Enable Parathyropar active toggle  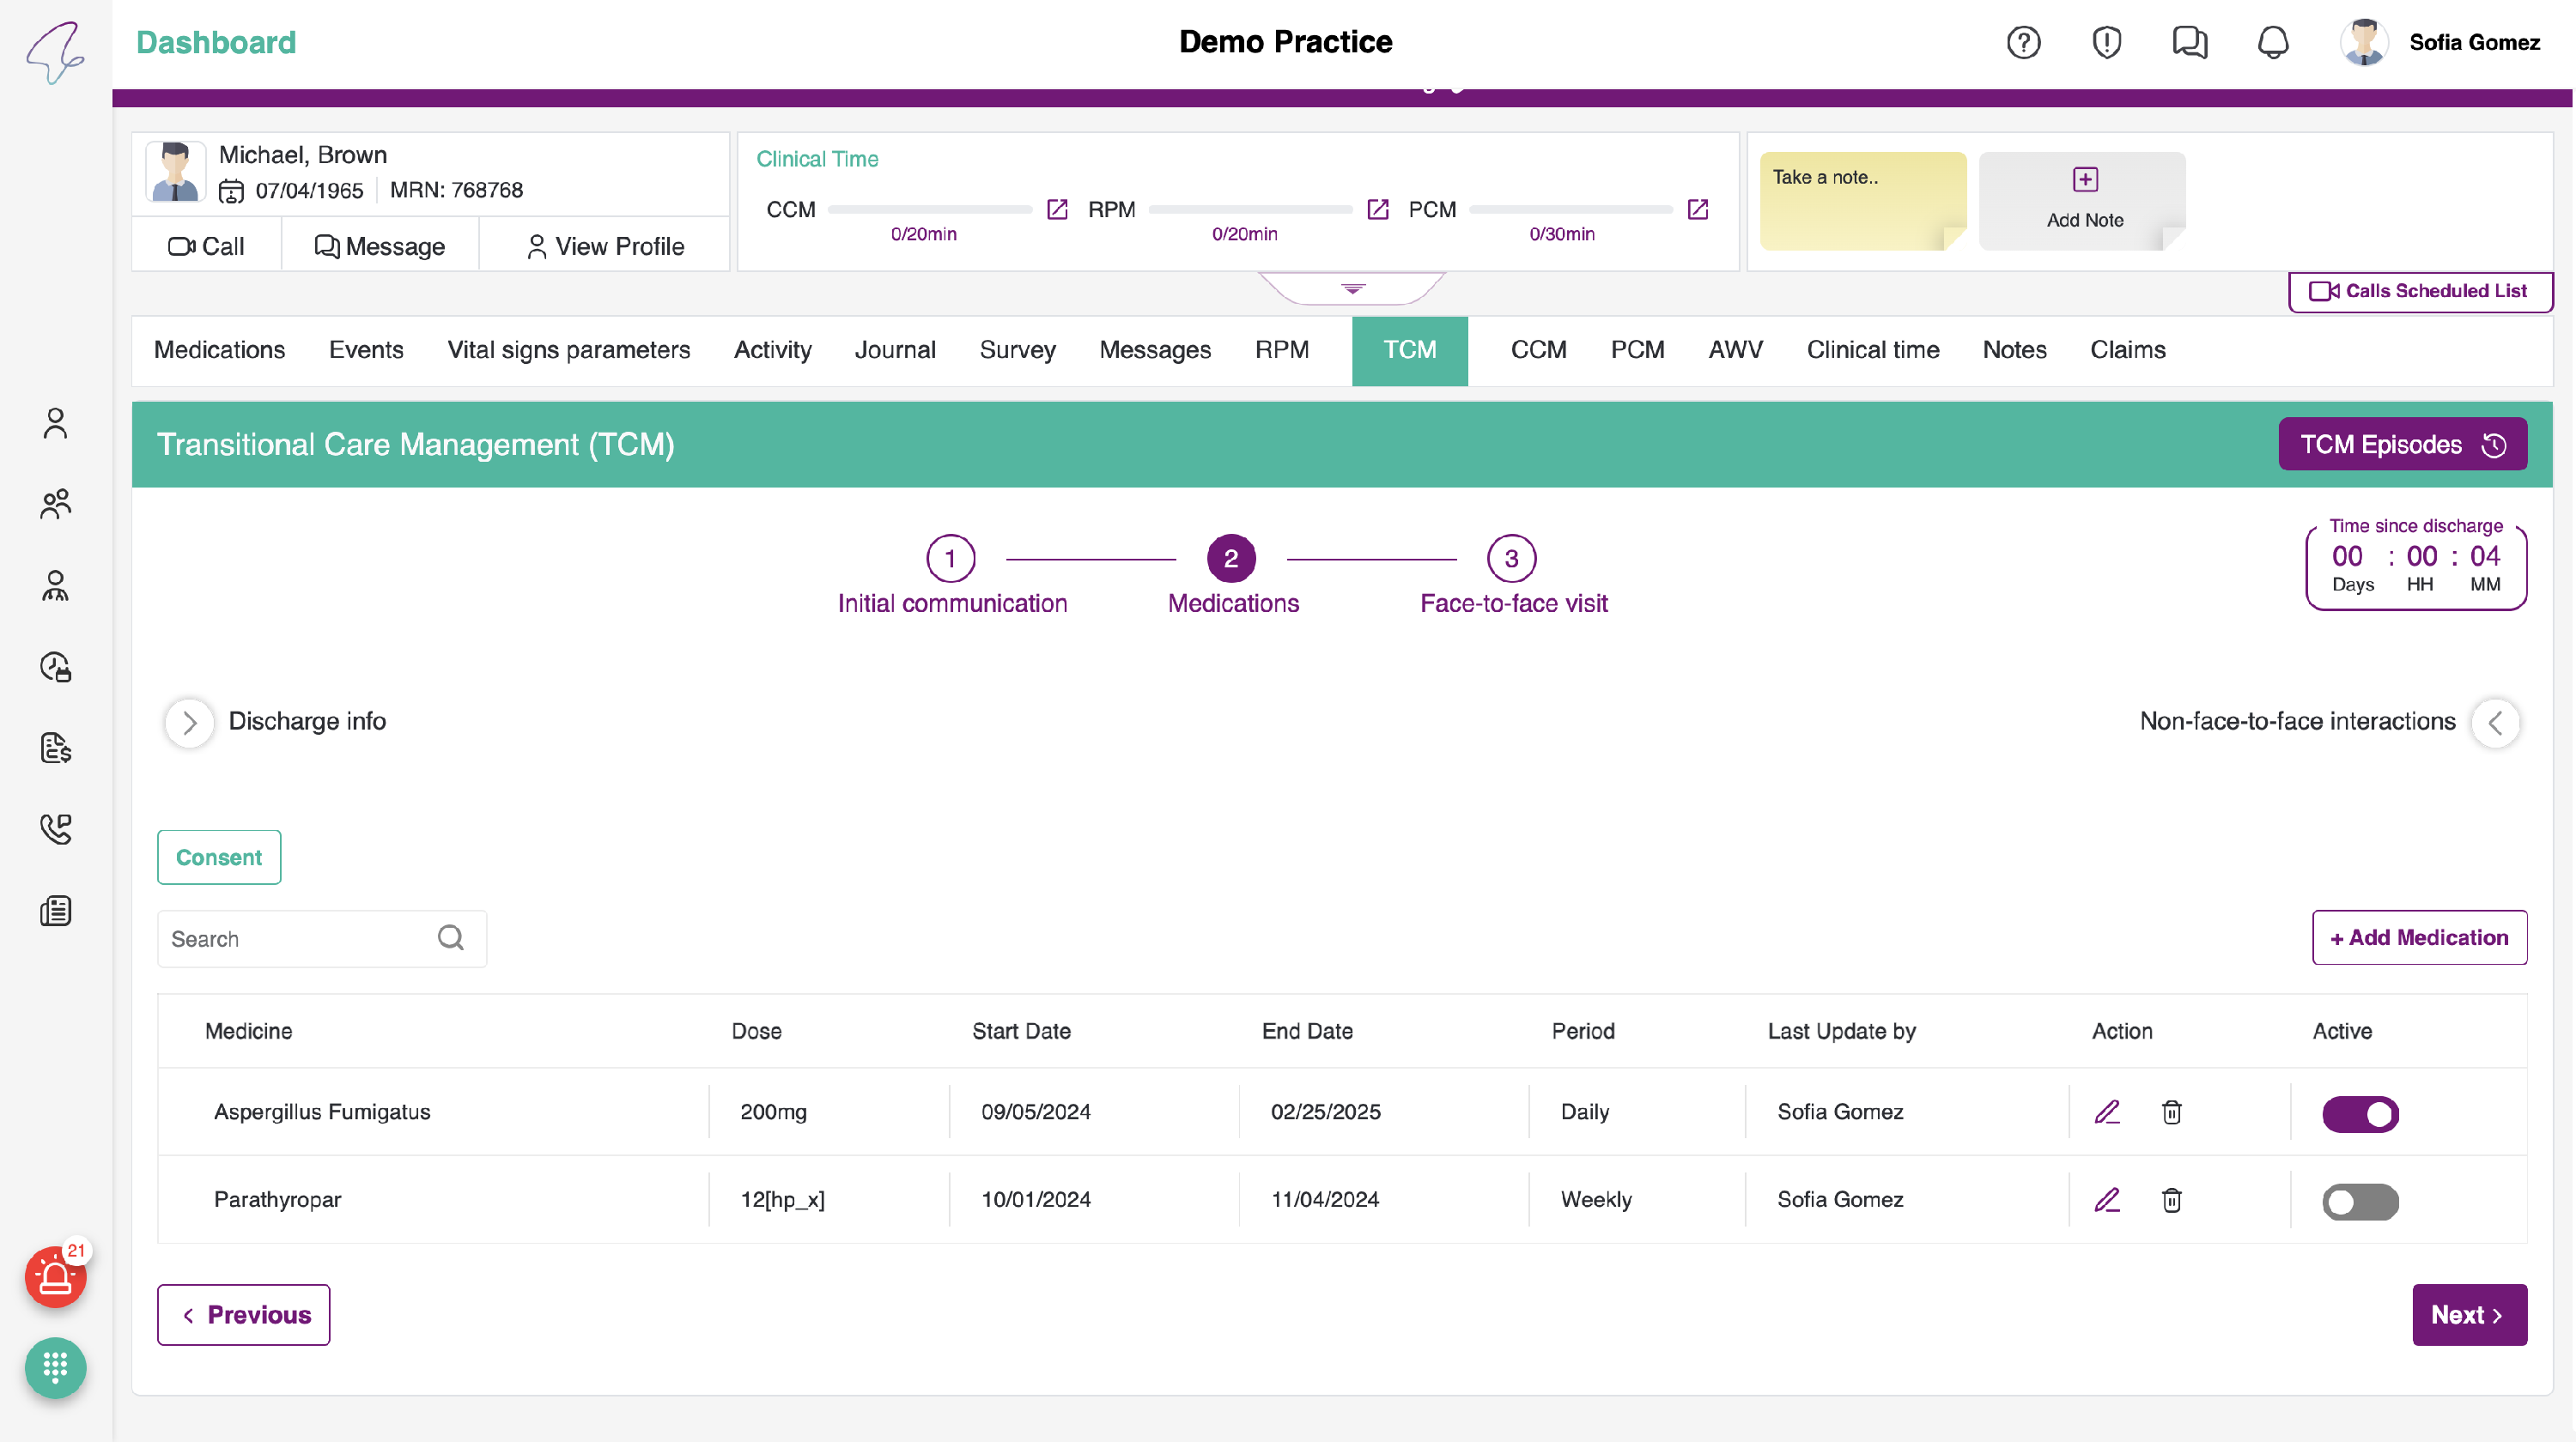pyautogui.click(x=2360, y=1201)
